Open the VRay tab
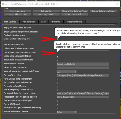Image resolution: width=121 pixels, height=119 pixels. [43, 22]
